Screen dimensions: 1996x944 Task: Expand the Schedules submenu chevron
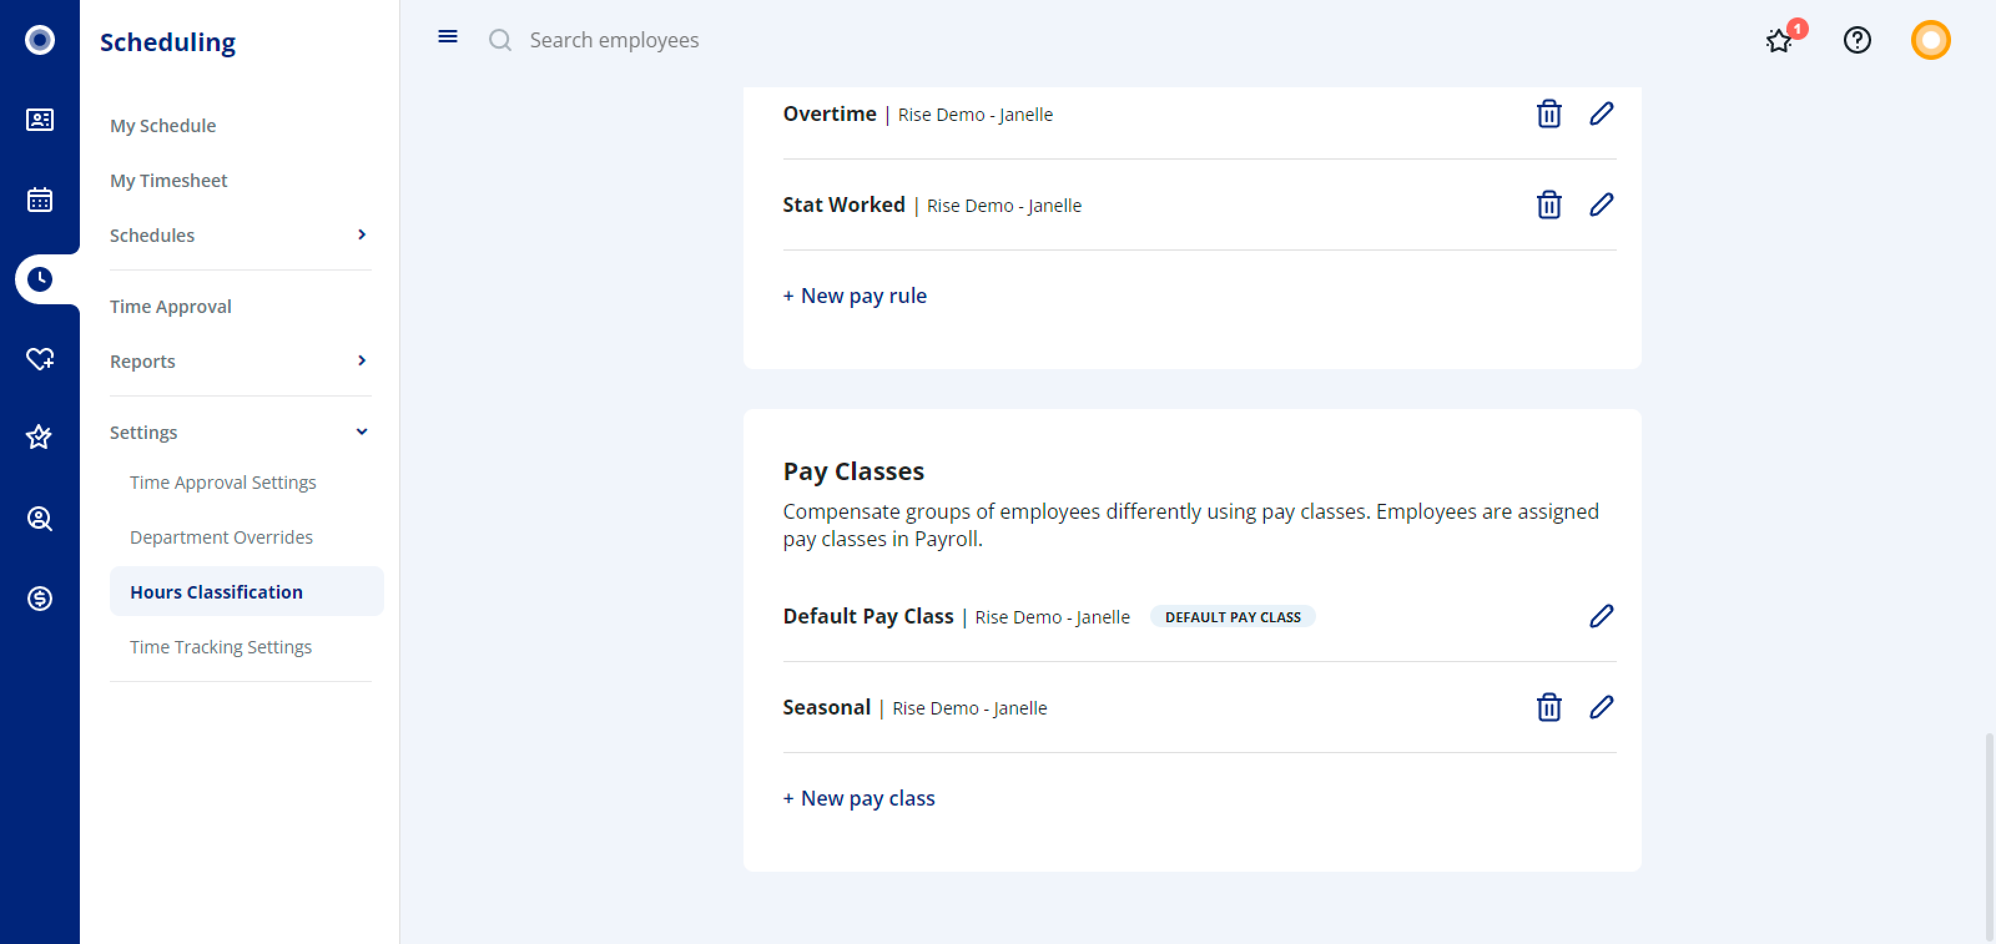tap(361, 234)
